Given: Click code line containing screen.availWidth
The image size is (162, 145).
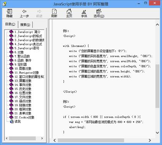Looking at the screenshot, I should point(110,61).
